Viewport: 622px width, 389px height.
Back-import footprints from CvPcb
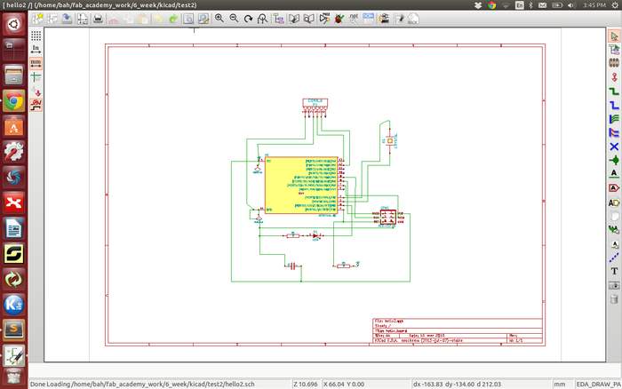point(413,19)
